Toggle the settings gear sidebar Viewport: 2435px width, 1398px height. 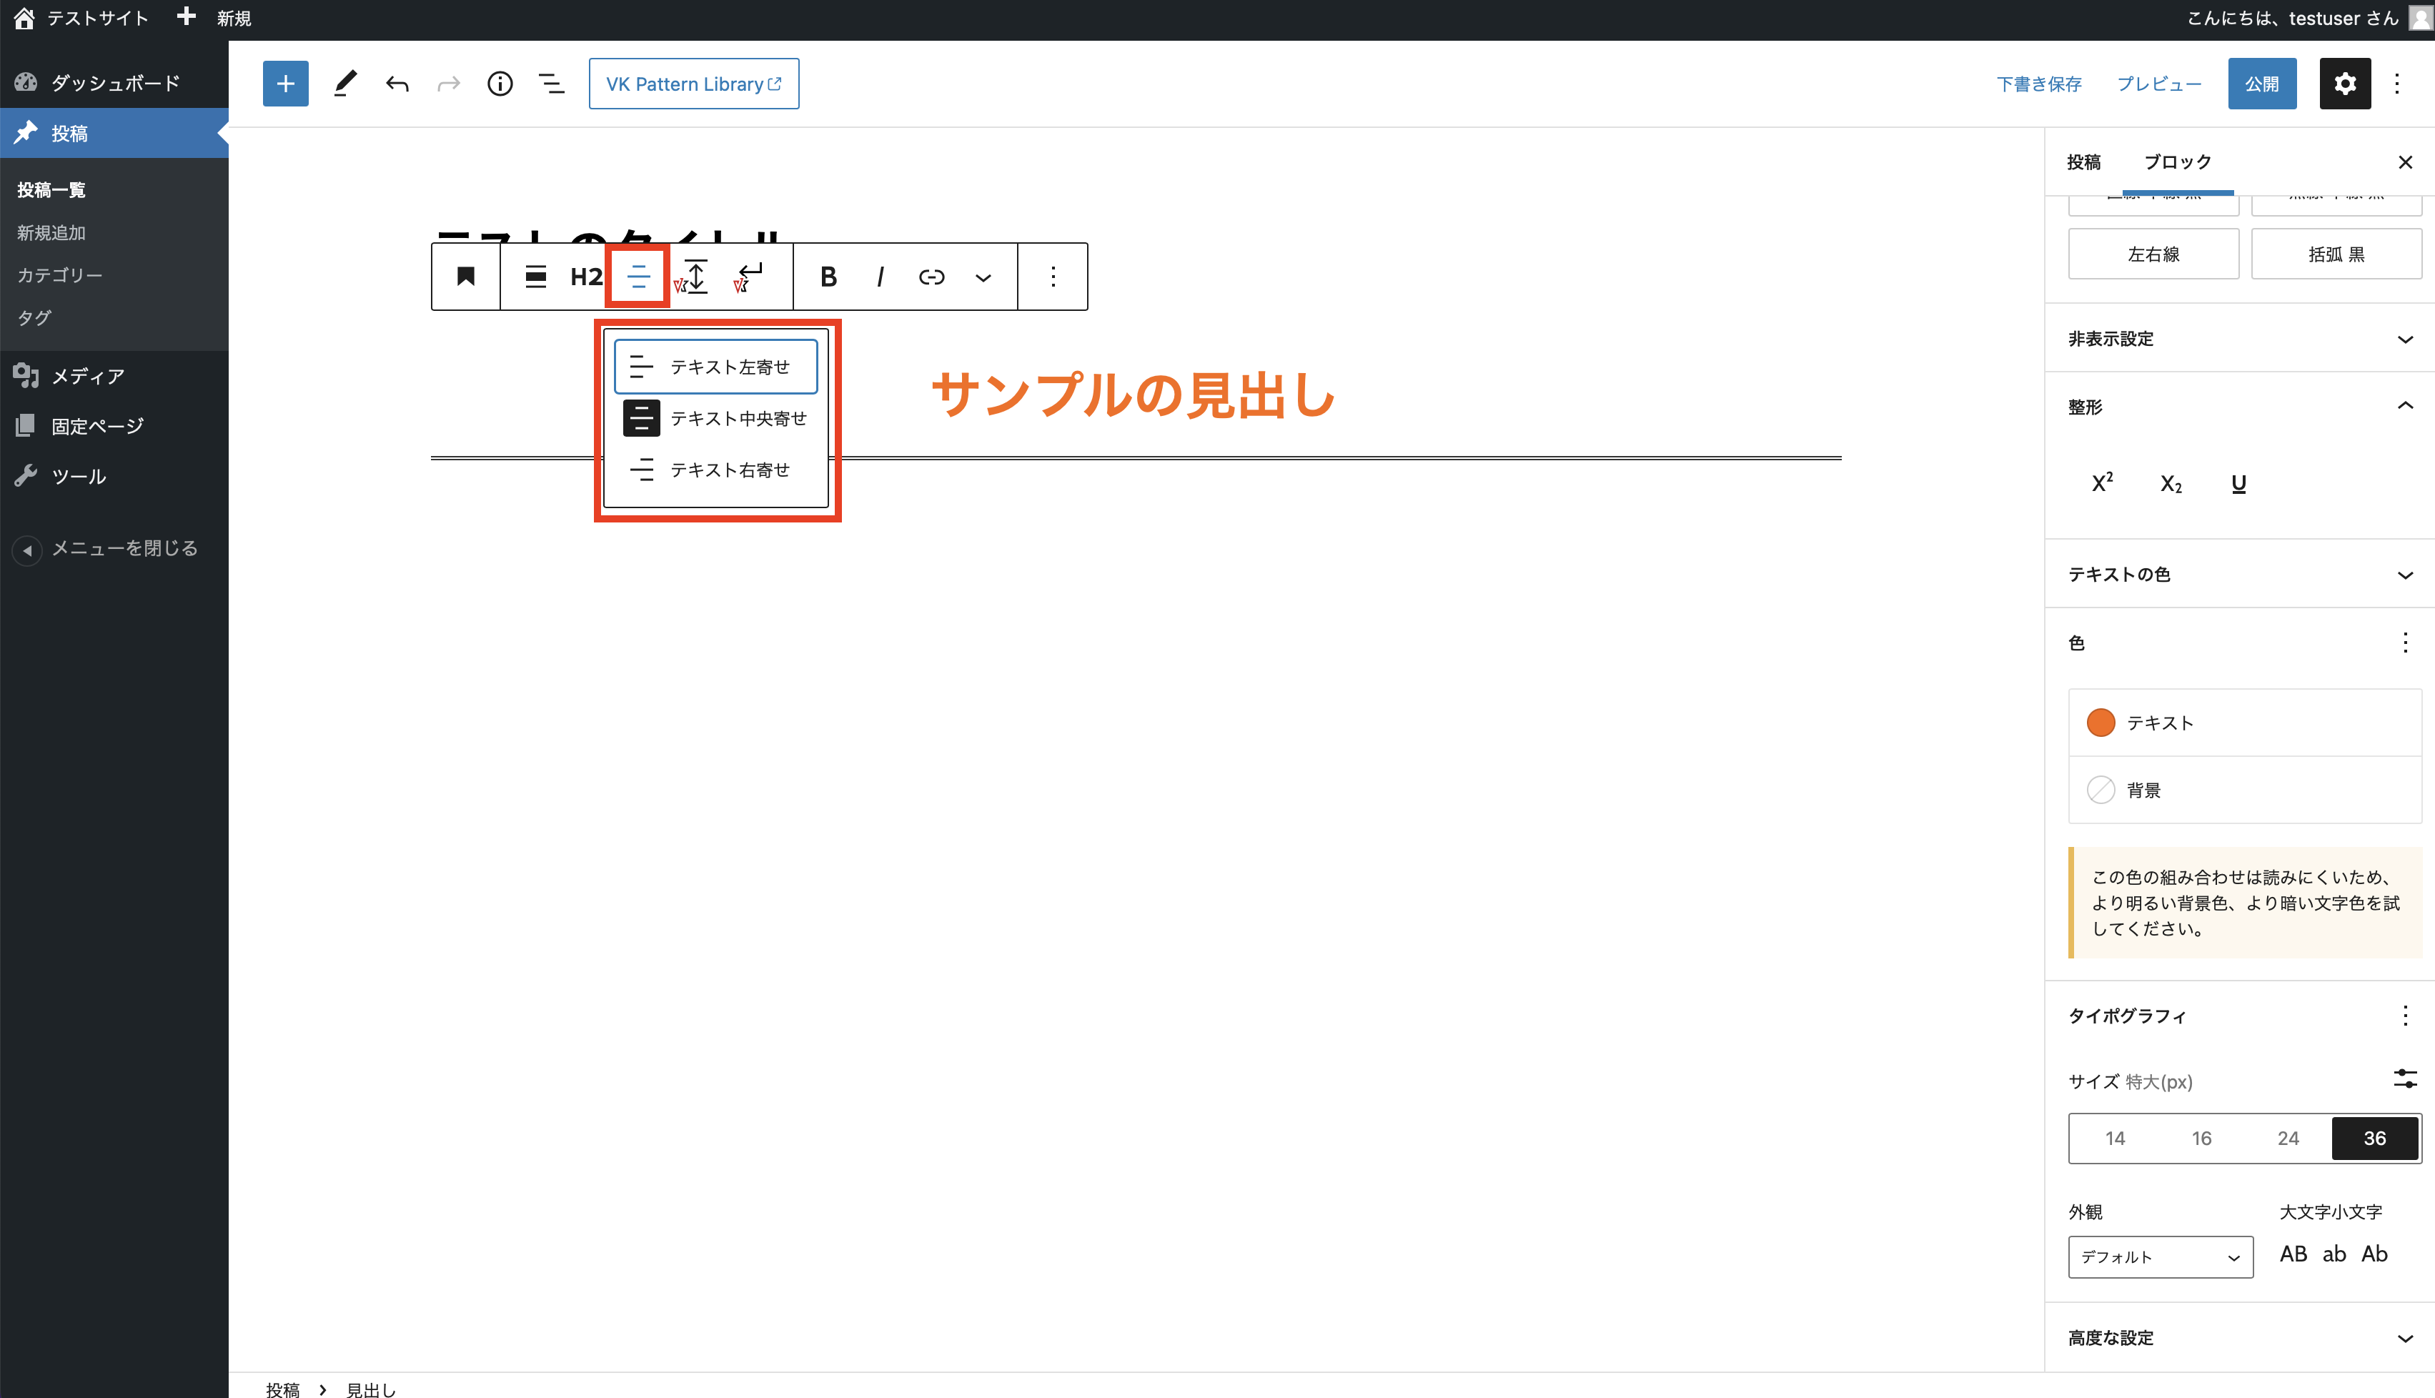click(x=2344, y=84)
